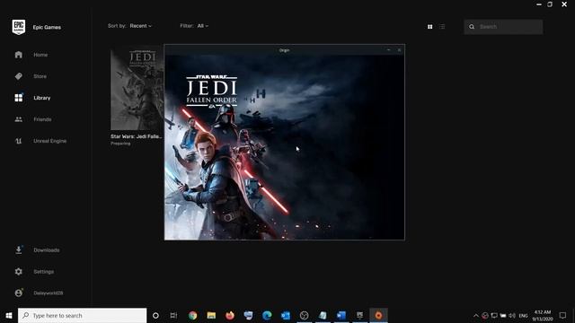Image resolution: width=575 pixels, height=323 pixels.
Task: Open File Explorer from taskbar
Action: (x=211, y=315)
